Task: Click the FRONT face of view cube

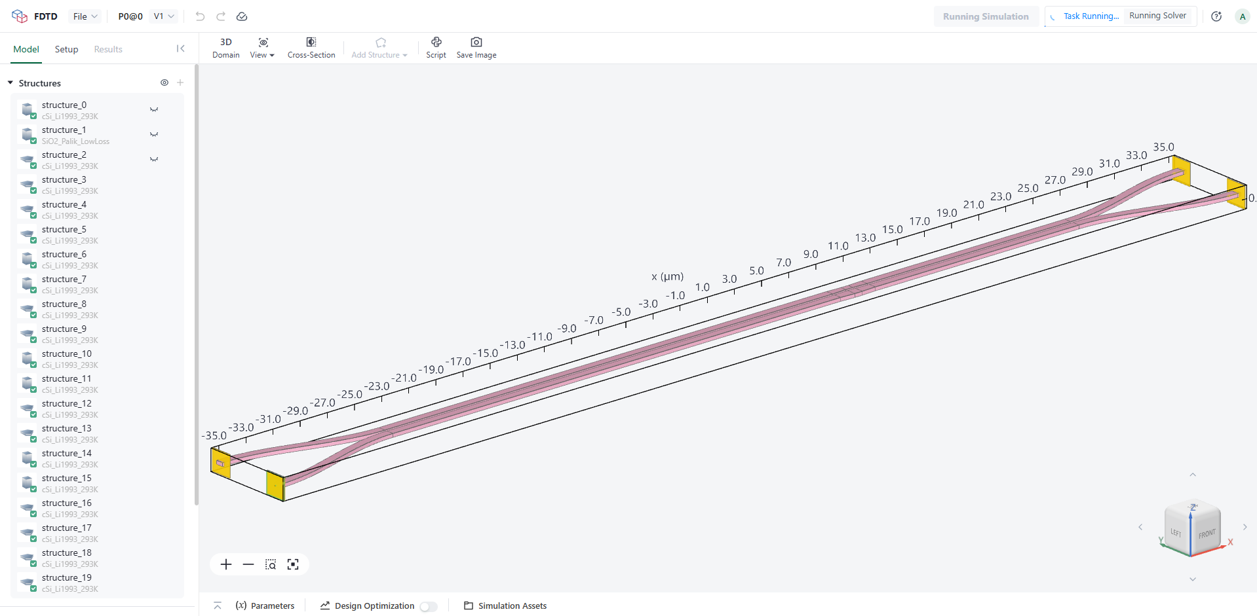Action: [1207, 534]
